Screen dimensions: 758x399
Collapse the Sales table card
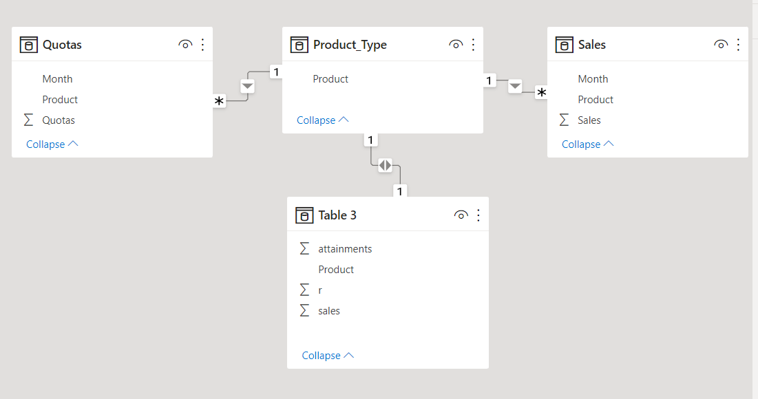coord(587,144)
